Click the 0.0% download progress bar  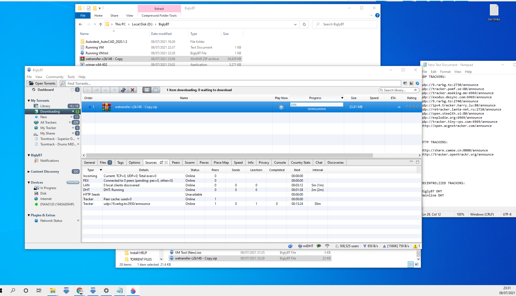point(317,104)
